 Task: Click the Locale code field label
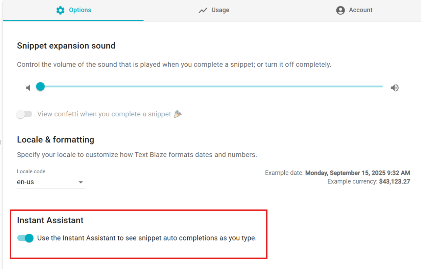[31, 171]
